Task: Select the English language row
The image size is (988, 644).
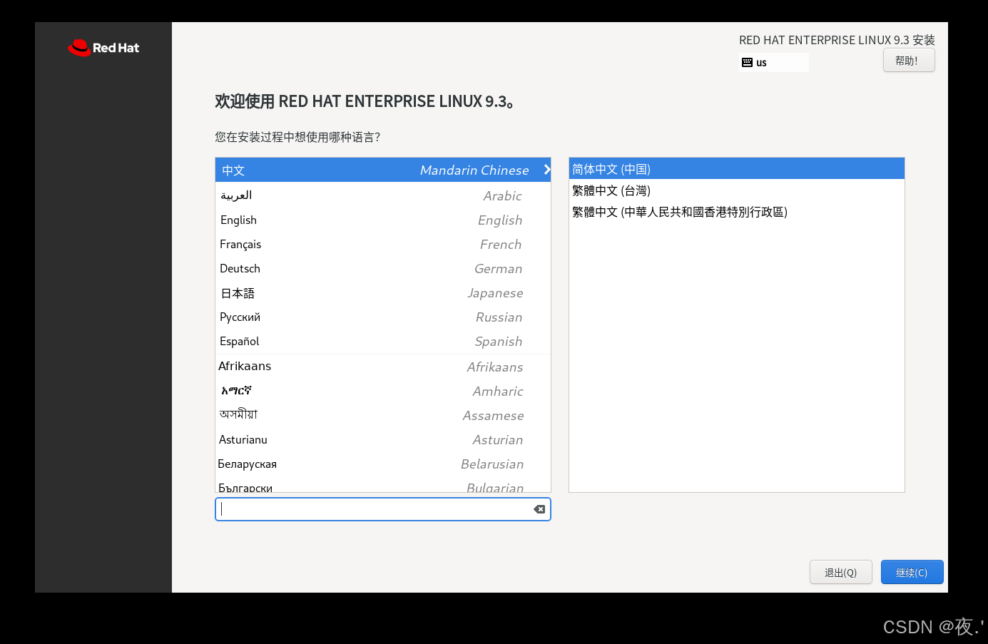Action: 383,220
